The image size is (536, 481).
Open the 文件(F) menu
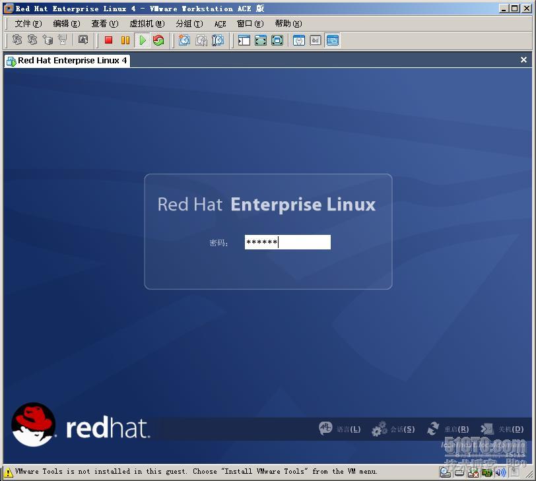tap(28, 24)
